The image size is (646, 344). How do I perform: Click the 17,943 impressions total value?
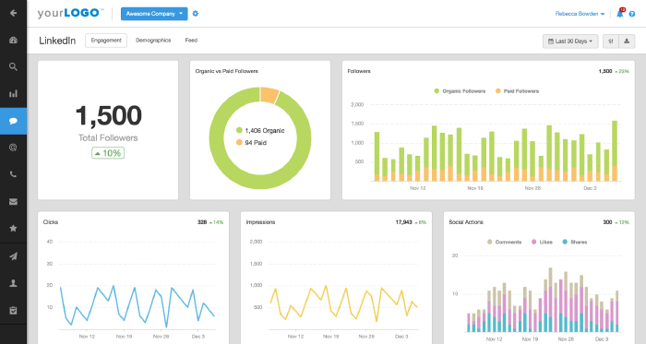coord(404,222)
